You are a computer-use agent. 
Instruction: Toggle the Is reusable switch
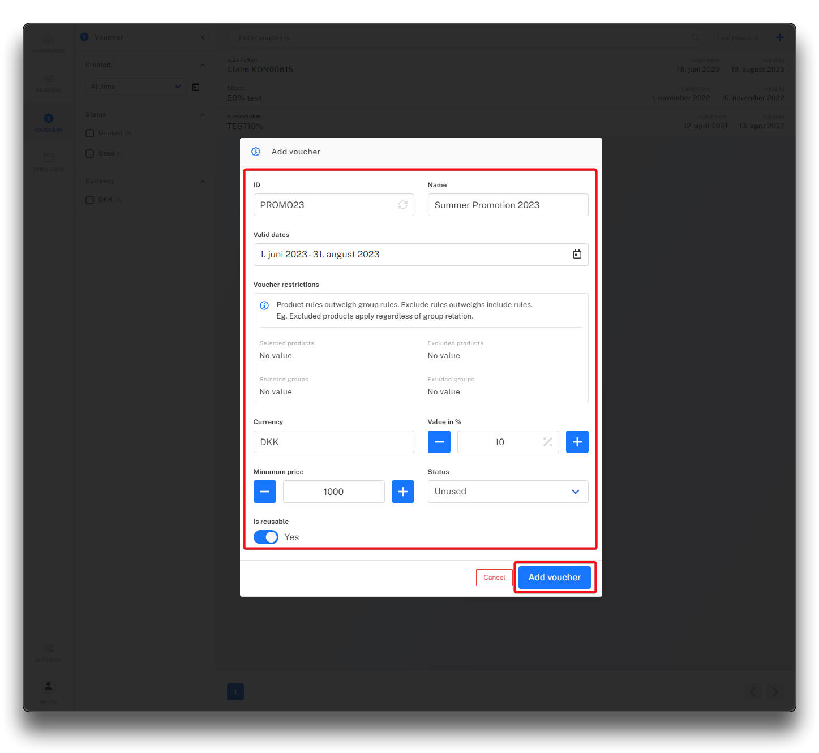(266, 537)
